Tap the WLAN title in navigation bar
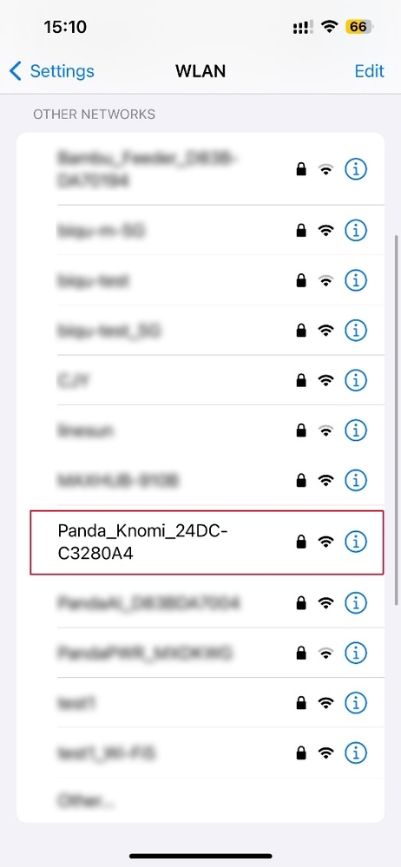This screenshot has width=401, height=867. pyautogui.click(x=200, y=71)
